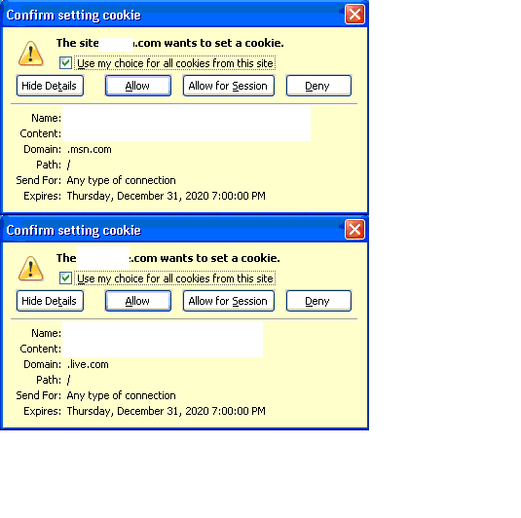
Task: Uncheck 'Use my choice' for msn.com cookies
Action: [65, 62]
